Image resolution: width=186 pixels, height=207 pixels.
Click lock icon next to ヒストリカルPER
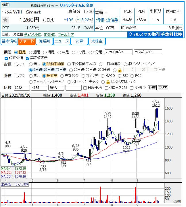pos(108,82)
